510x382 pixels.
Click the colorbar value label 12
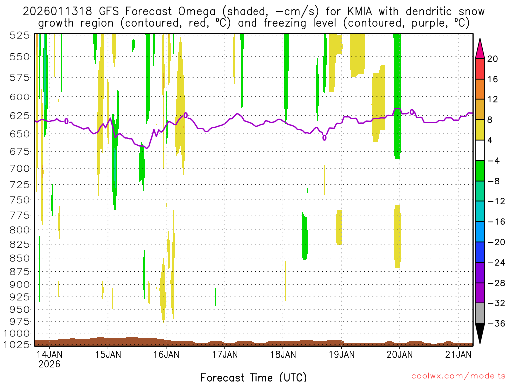493,99
